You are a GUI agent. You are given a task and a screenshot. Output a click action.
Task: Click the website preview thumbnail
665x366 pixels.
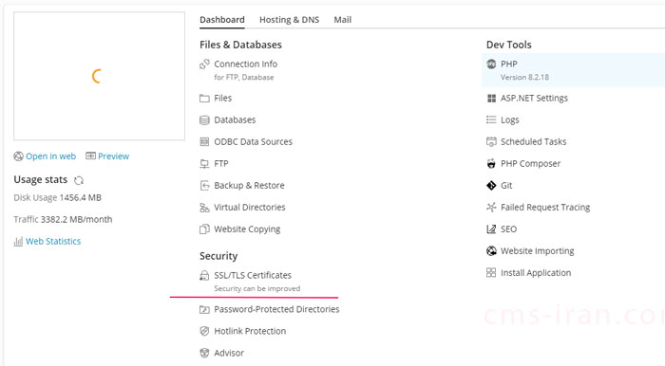point(99,76)
